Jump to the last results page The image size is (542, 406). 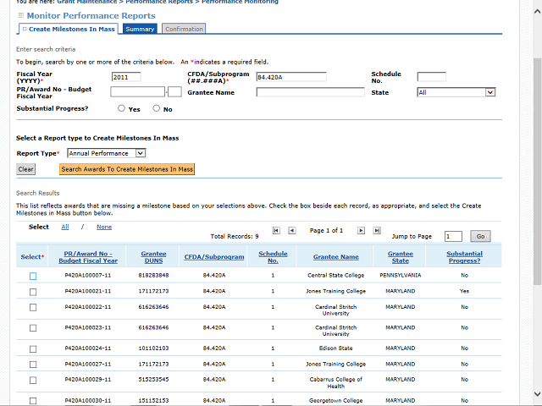click(376, 230)
